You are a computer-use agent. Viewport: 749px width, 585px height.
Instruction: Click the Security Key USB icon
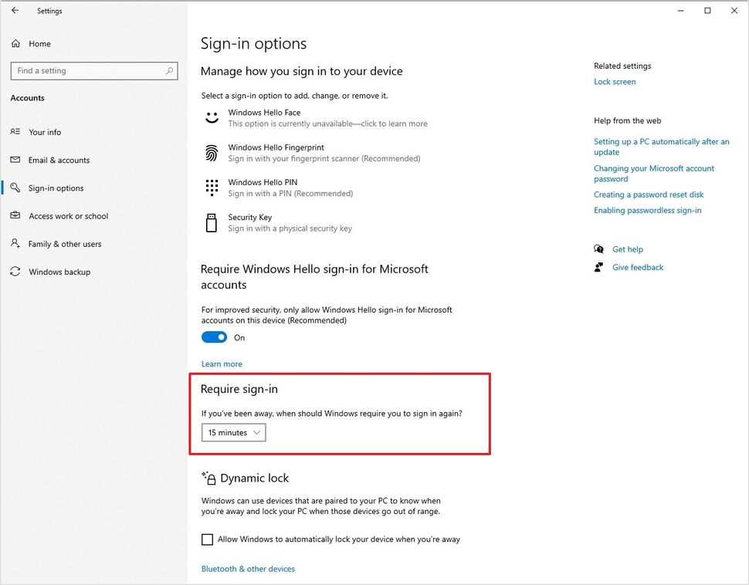[x=212, y=223]
